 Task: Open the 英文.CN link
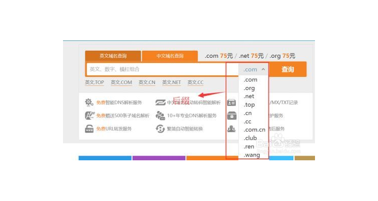(x=147, y=82)
